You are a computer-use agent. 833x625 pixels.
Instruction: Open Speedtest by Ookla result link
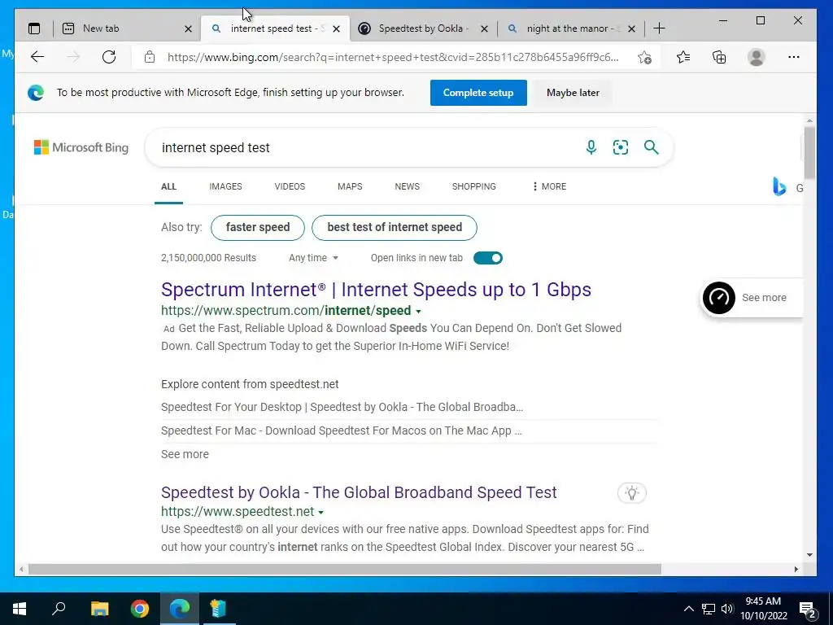coord(359,492)
